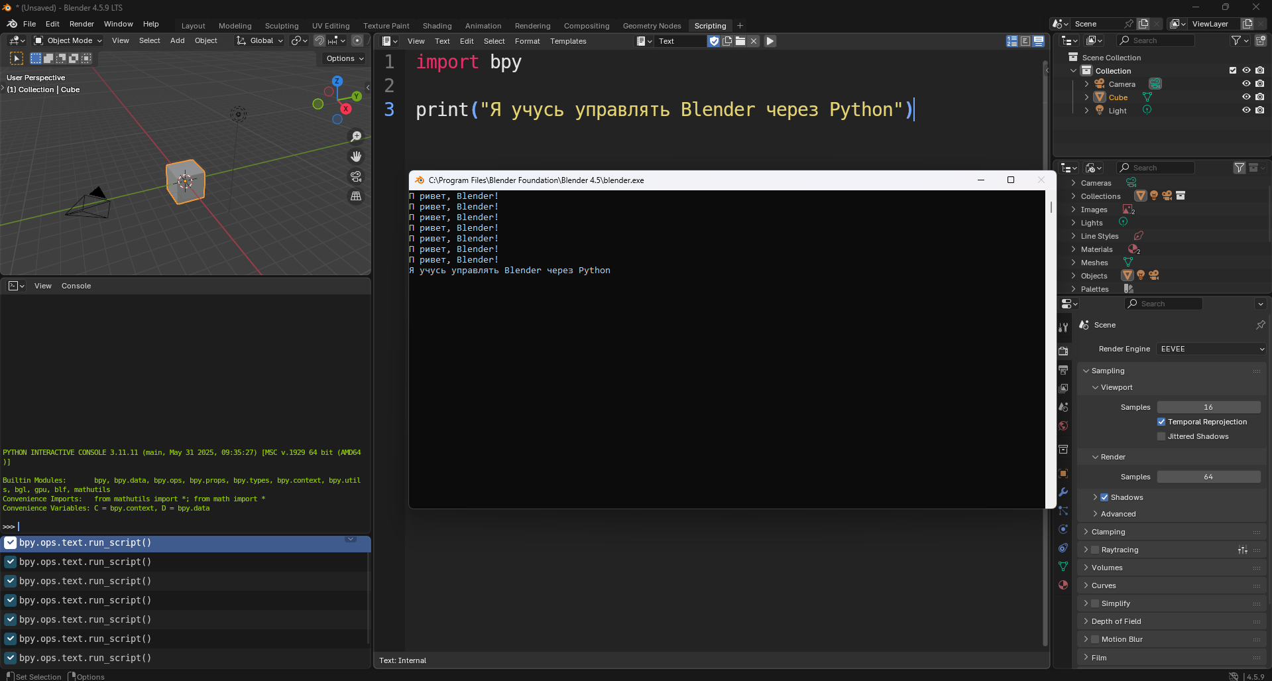The height and width of the screenshot is (681, 1272).
Task: Toggle the Shadows checkbox under Render
Action: pyautogui.click(x=1104, y=497)
